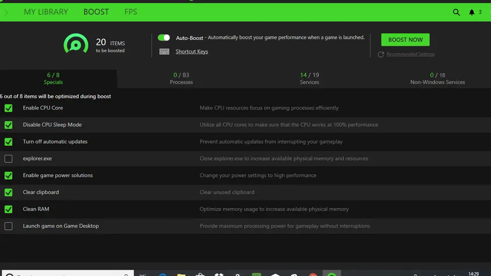This screenshot has width=491, height=276.
Task: Uncheck Disable CPU Sleep Mode checkbox
Action: click(9, 125)
